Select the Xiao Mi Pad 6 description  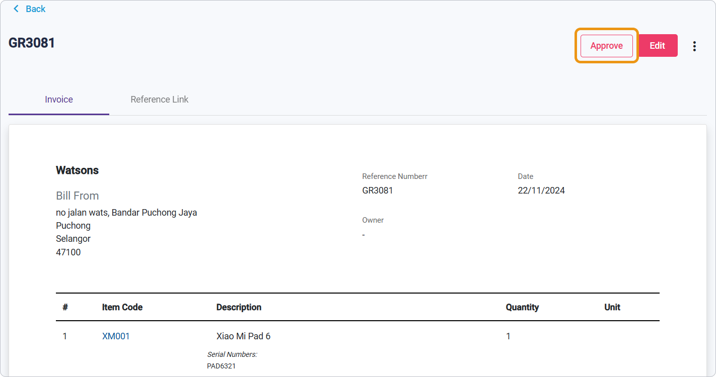pos(243,336)
